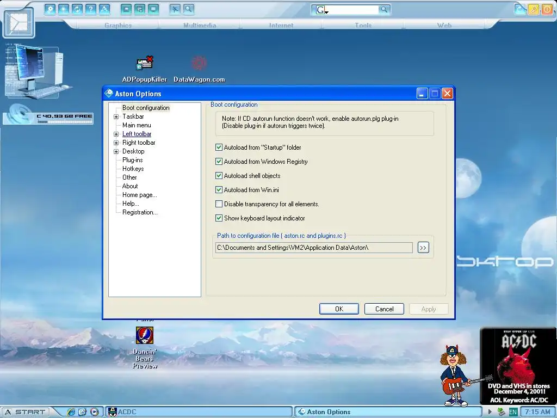The height and width of the screenshot is (418, 557).
Task: Open media player quick launch icon
Action: point(95,412)
